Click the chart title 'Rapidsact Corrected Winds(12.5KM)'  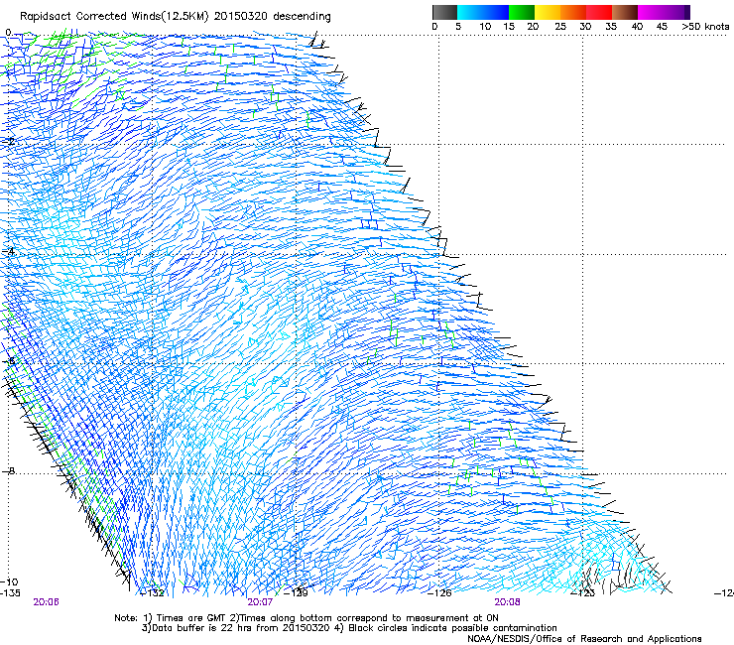pos(114,17)
